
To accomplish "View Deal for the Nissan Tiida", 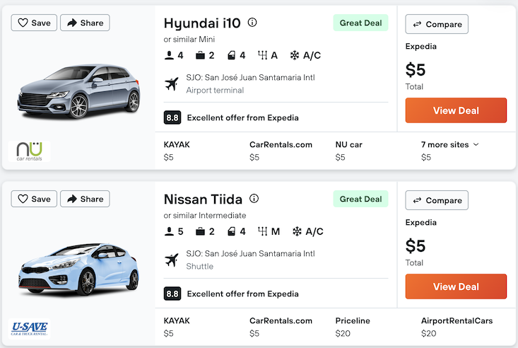I will 456,286.
